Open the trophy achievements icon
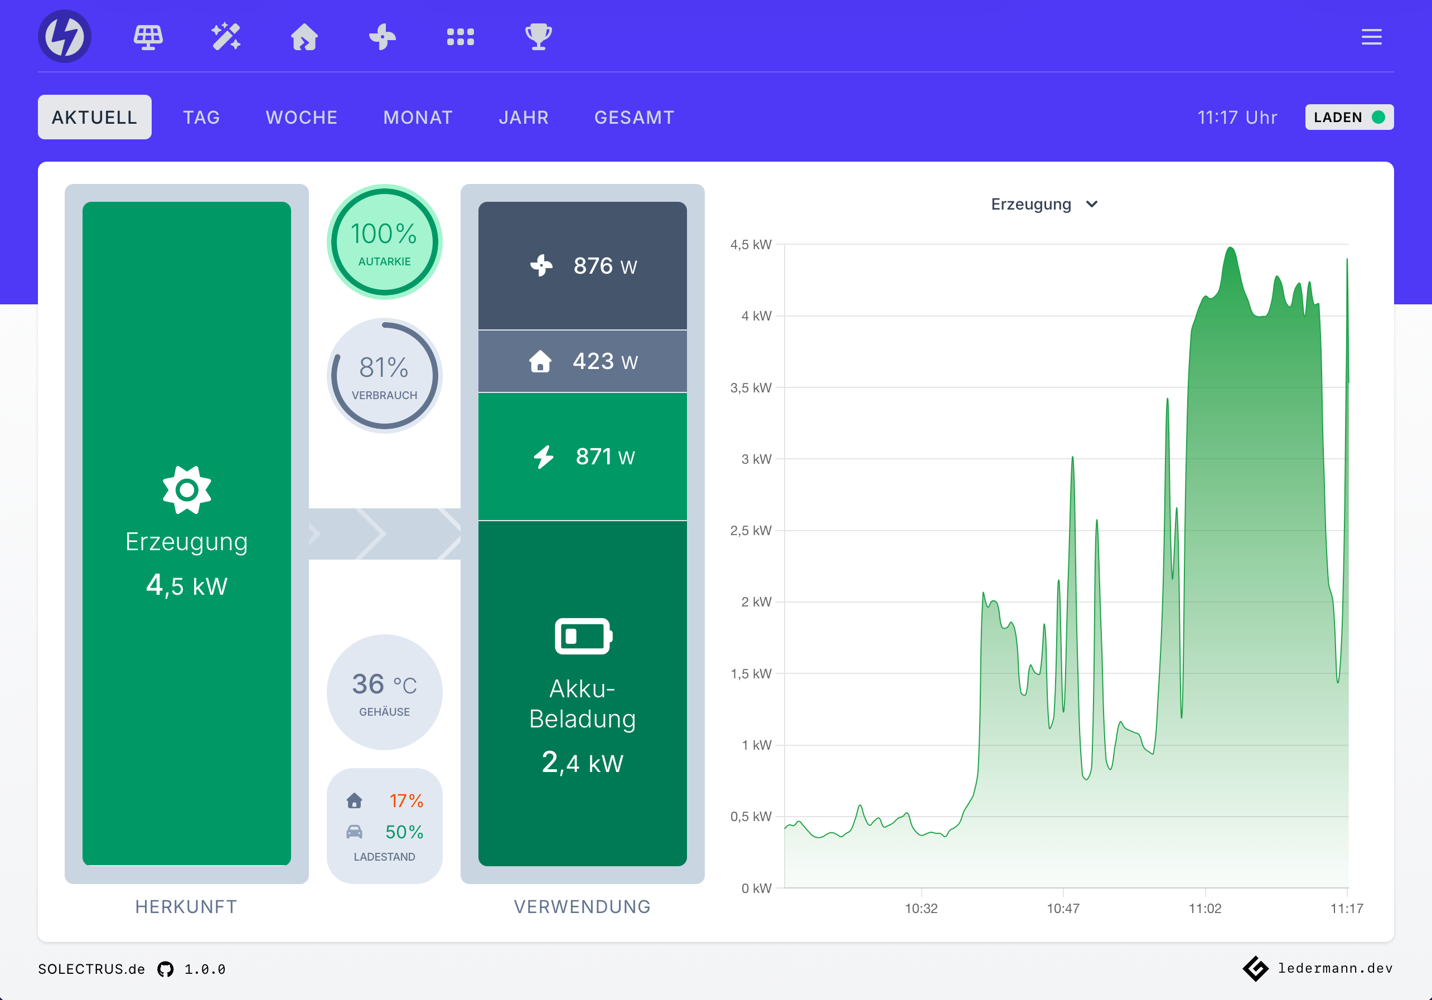Screen dimensions: 1432x1000 coord(538,37)
